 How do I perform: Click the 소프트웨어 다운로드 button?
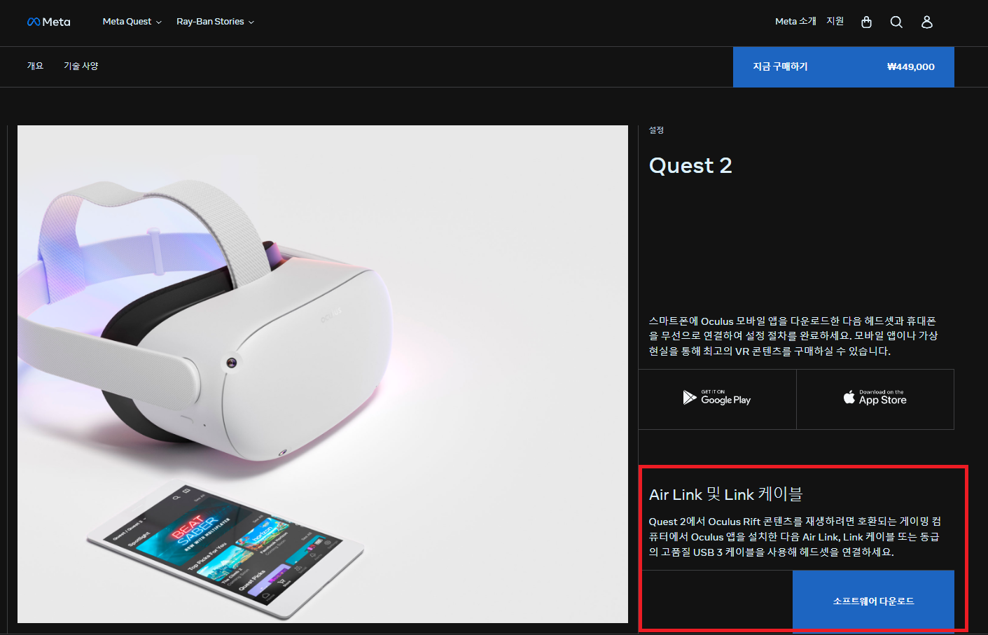[x=873, y=601]
